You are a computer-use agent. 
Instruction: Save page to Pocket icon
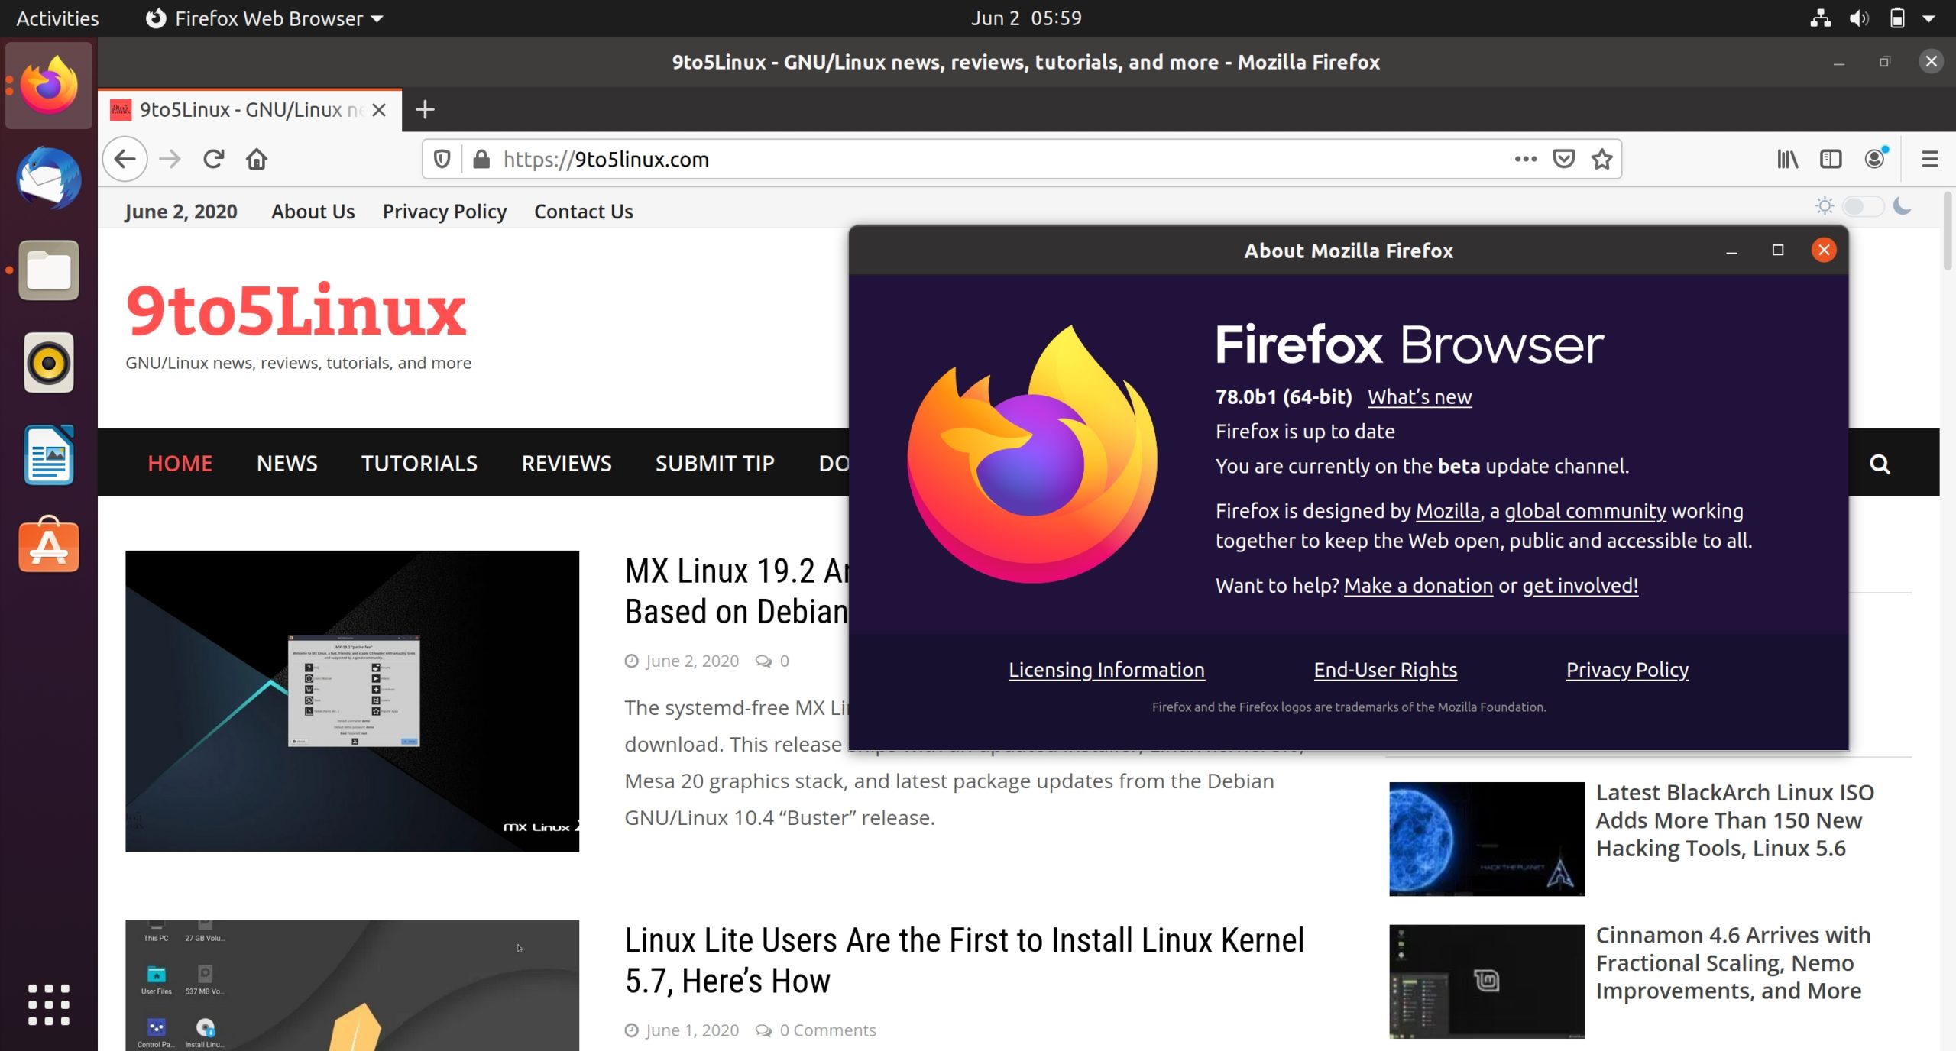[x=1564, y=159]
